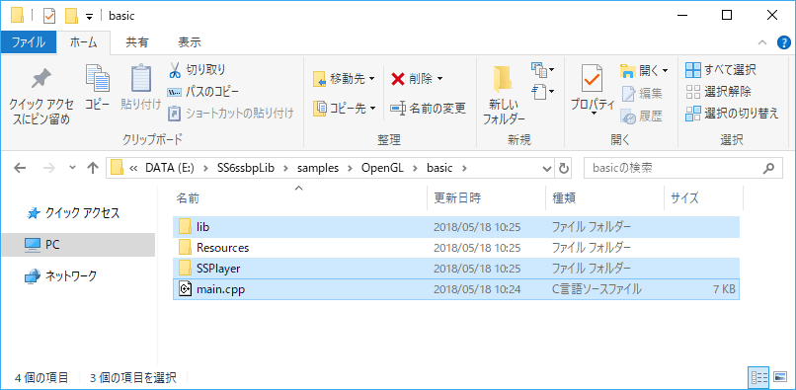Switch to the 表示 (View) tab
The image size is (796, 390).
click(190, 42)
